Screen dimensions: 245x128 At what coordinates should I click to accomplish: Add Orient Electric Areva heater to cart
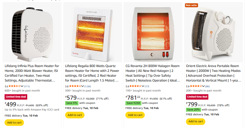196,121
